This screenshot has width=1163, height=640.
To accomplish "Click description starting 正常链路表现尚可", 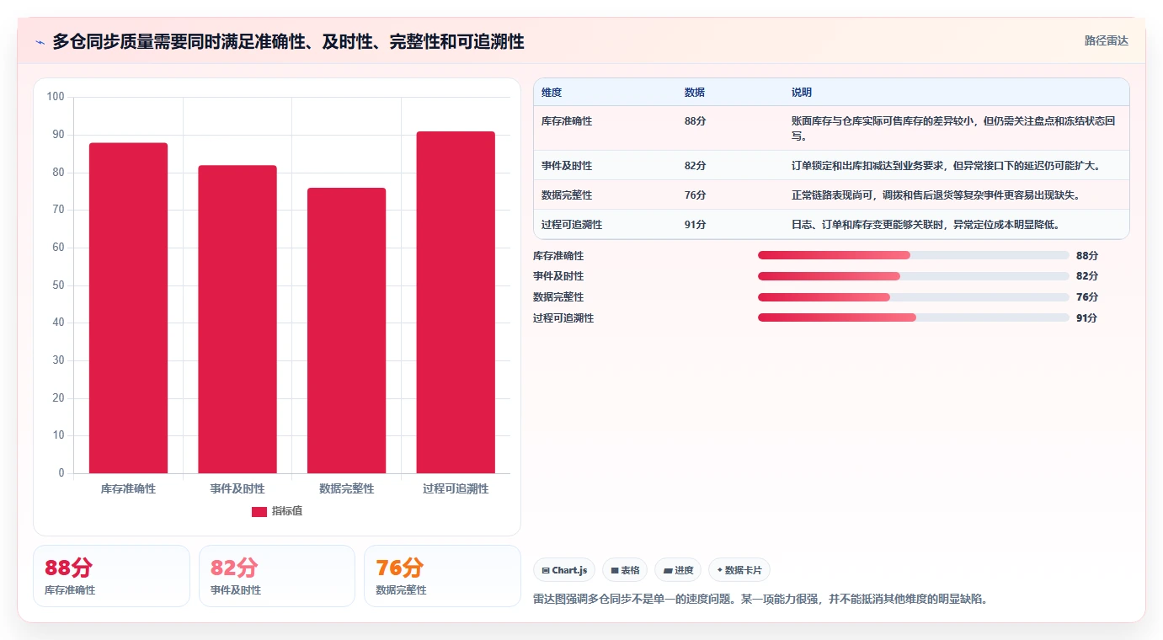I will (x=936, y=195).
